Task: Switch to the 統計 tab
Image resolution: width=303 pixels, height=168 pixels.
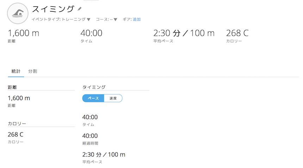Action: coord(16,71)
